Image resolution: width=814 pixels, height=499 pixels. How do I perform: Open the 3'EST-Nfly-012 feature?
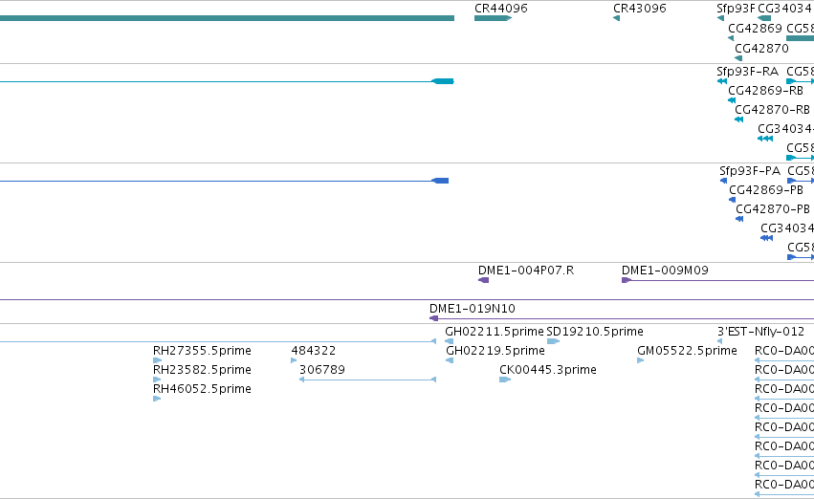719,341
